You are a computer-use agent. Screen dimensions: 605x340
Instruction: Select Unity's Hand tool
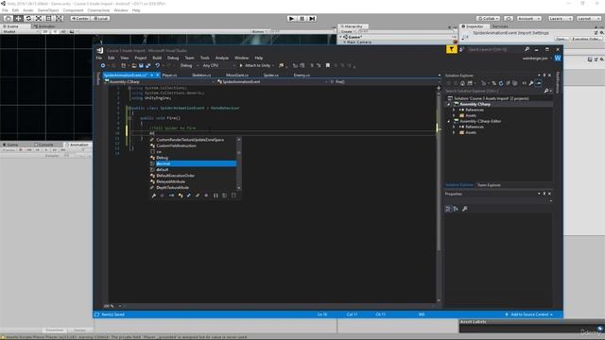[8, 18]
